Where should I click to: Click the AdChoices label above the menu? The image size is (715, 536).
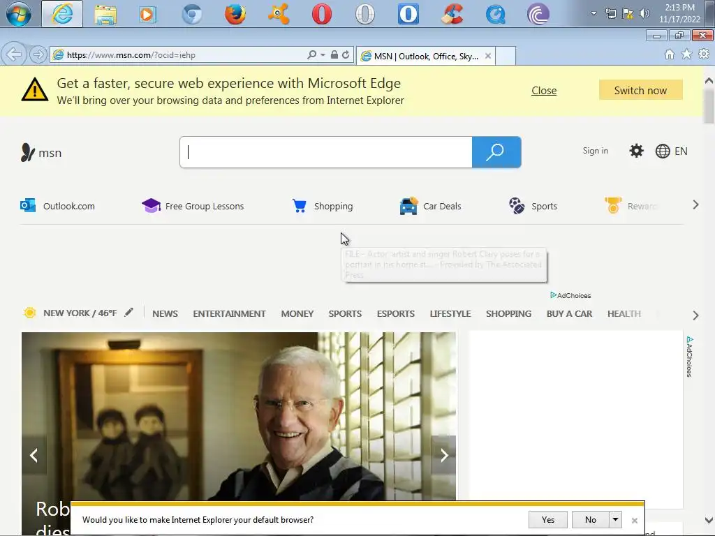(570, 295)
